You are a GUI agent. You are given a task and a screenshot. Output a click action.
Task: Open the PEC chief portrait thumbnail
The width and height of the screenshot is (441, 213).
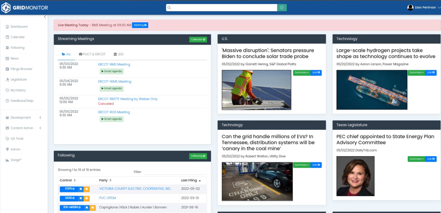355,176
